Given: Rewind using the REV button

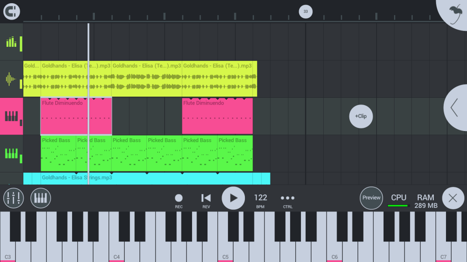Looking at the screenshot, I should [x=206, y=201].
